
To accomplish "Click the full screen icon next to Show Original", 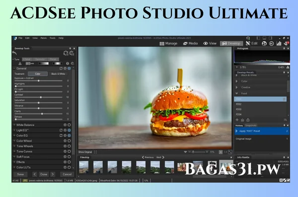I will click(x=95, y=152).
